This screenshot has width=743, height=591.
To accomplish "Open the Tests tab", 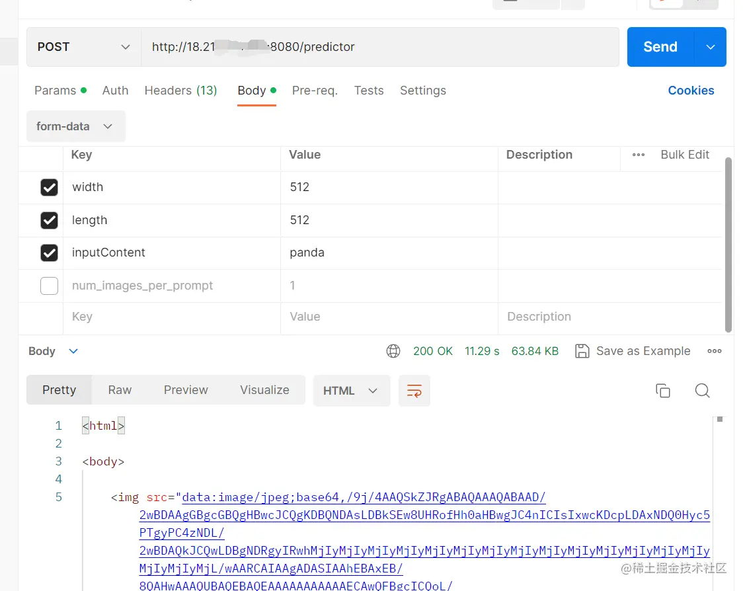I will click(x=369, y=91).
